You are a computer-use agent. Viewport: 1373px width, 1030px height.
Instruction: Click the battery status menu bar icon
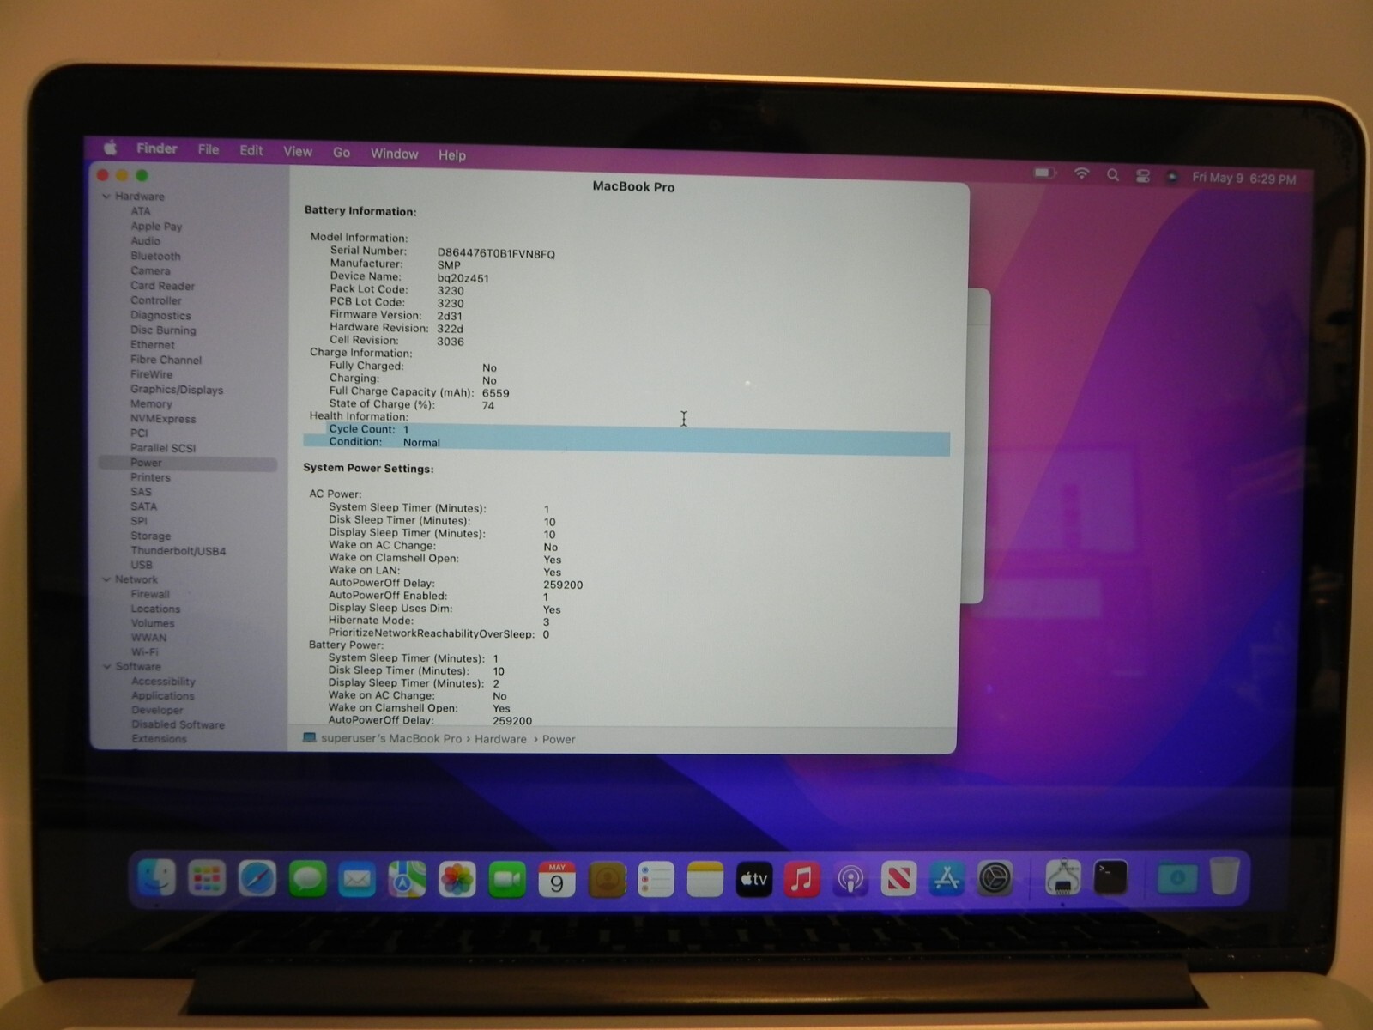pos(1044,173)
